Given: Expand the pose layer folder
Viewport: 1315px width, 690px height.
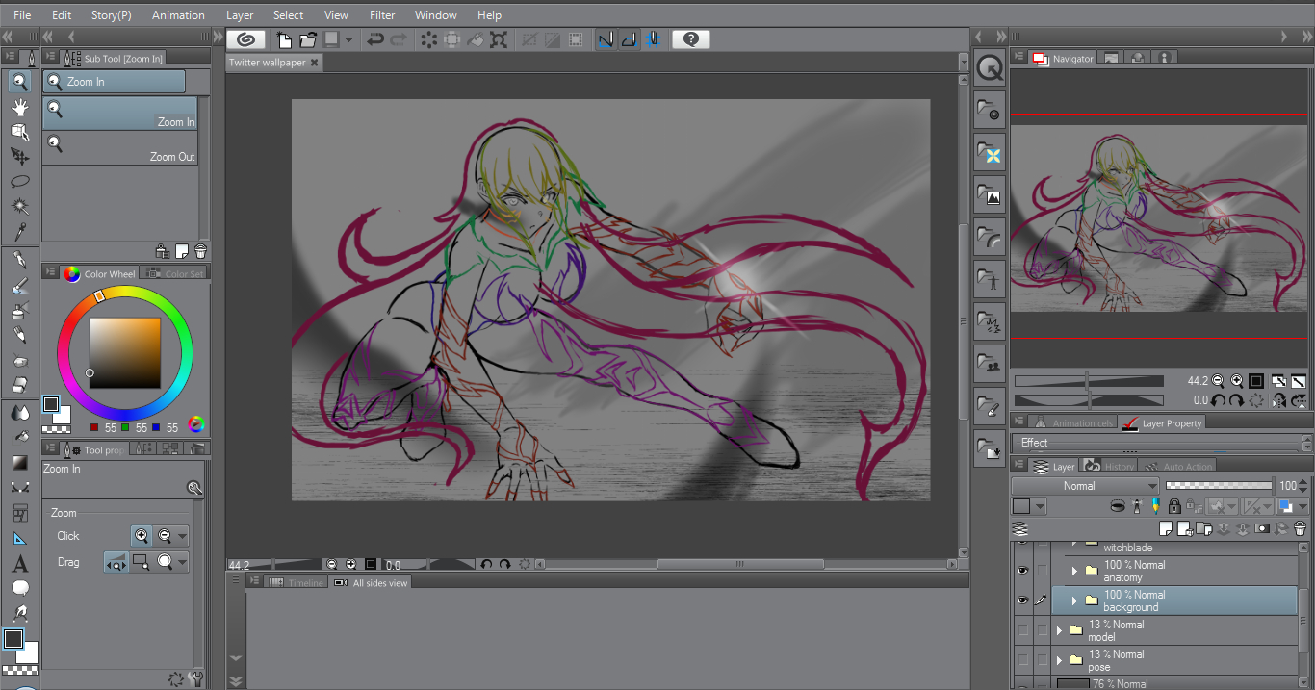Looking at the screenshot, I should 1059,660.
